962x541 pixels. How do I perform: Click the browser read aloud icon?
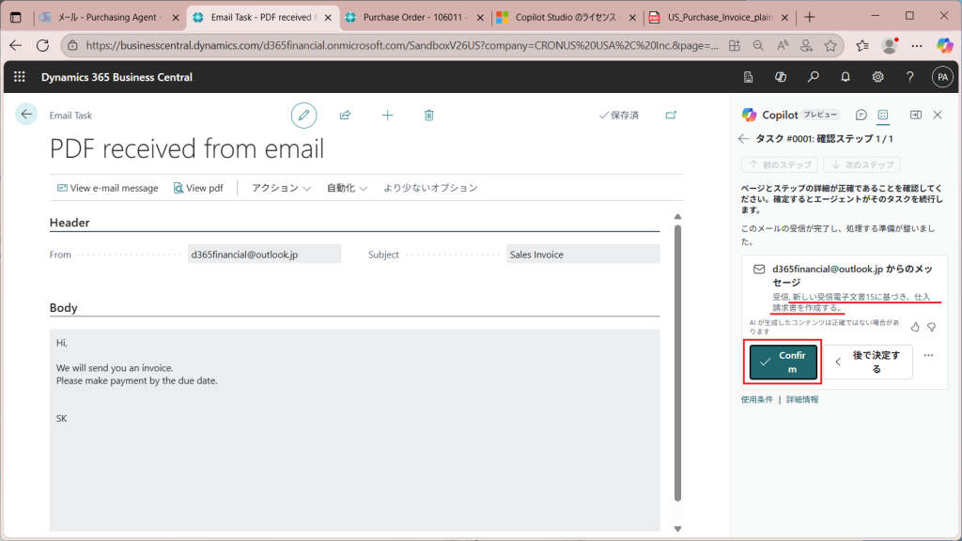(783, 45)
